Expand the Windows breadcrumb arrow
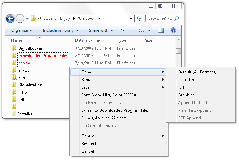 tap(99, 19)
